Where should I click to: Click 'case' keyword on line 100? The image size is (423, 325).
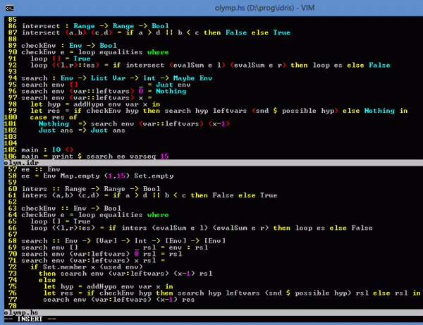click(x=38, y=117)
